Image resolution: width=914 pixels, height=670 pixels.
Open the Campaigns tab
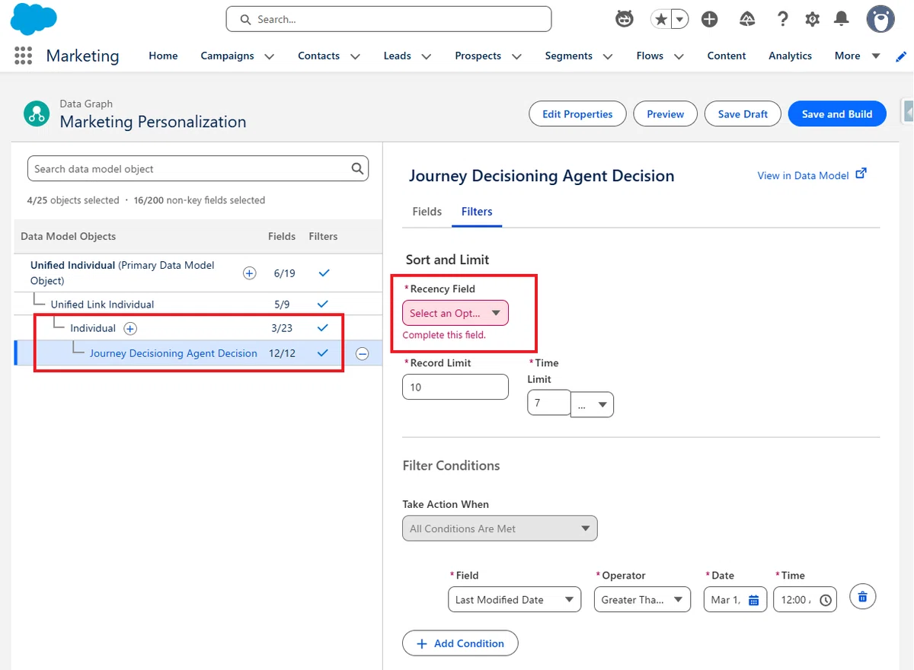coord(227,56)
